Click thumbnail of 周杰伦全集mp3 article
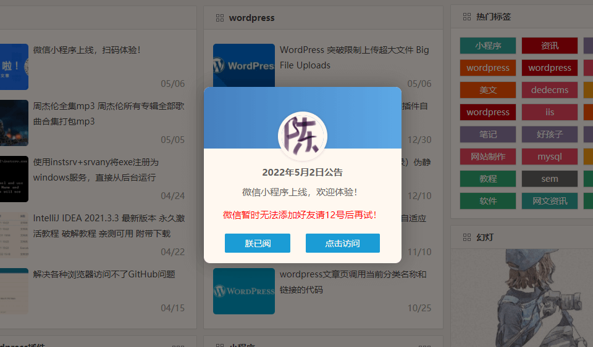 pos(14,123)
